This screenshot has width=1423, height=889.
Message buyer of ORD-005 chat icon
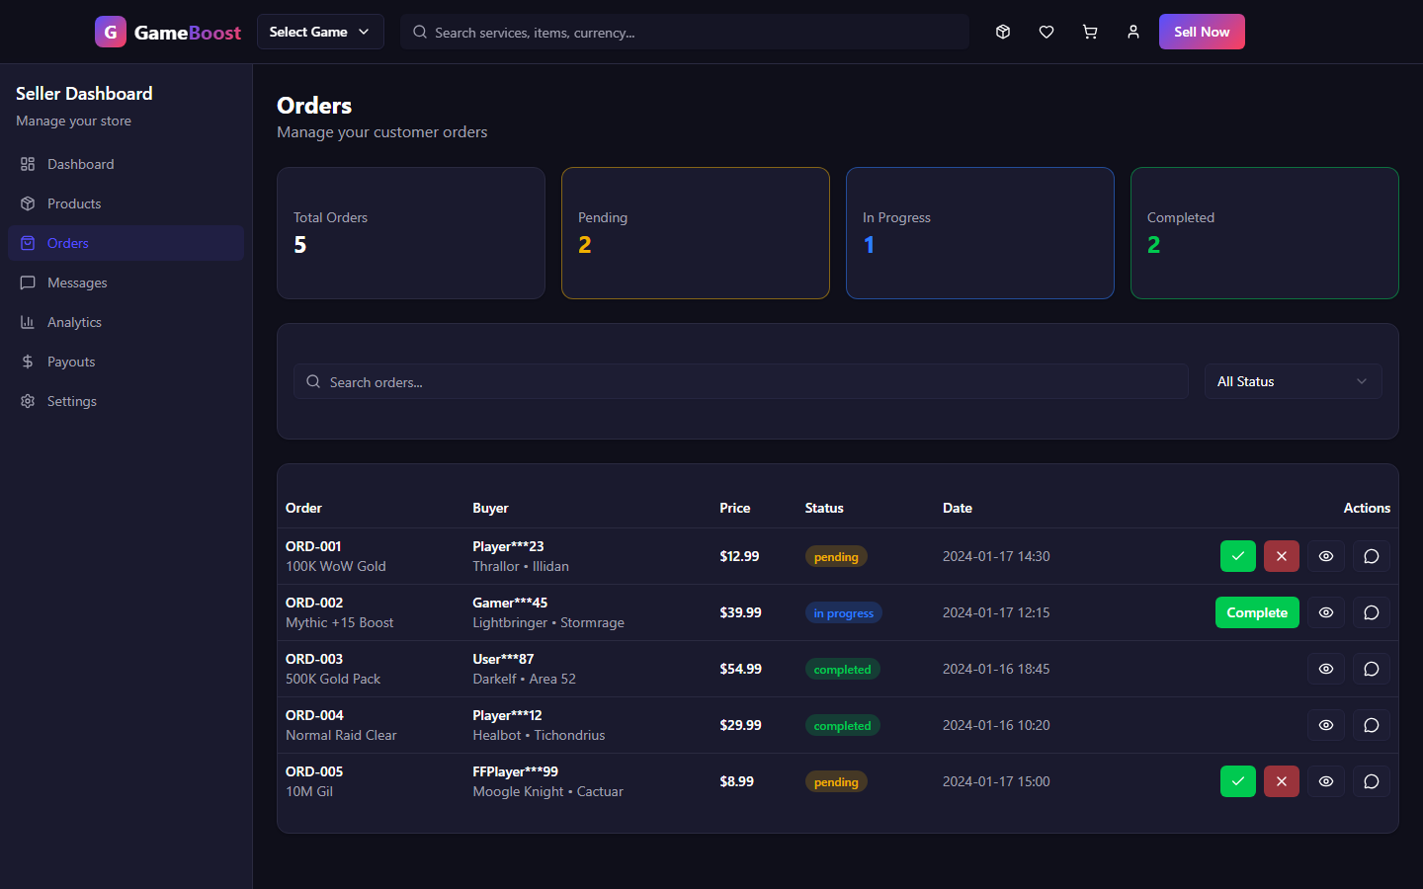[1372, 781]
